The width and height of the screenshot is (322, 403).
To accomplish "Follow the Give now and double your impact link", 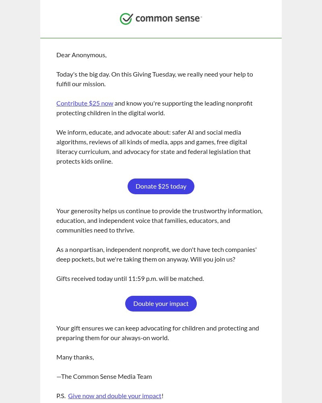I will pos(115,395).
